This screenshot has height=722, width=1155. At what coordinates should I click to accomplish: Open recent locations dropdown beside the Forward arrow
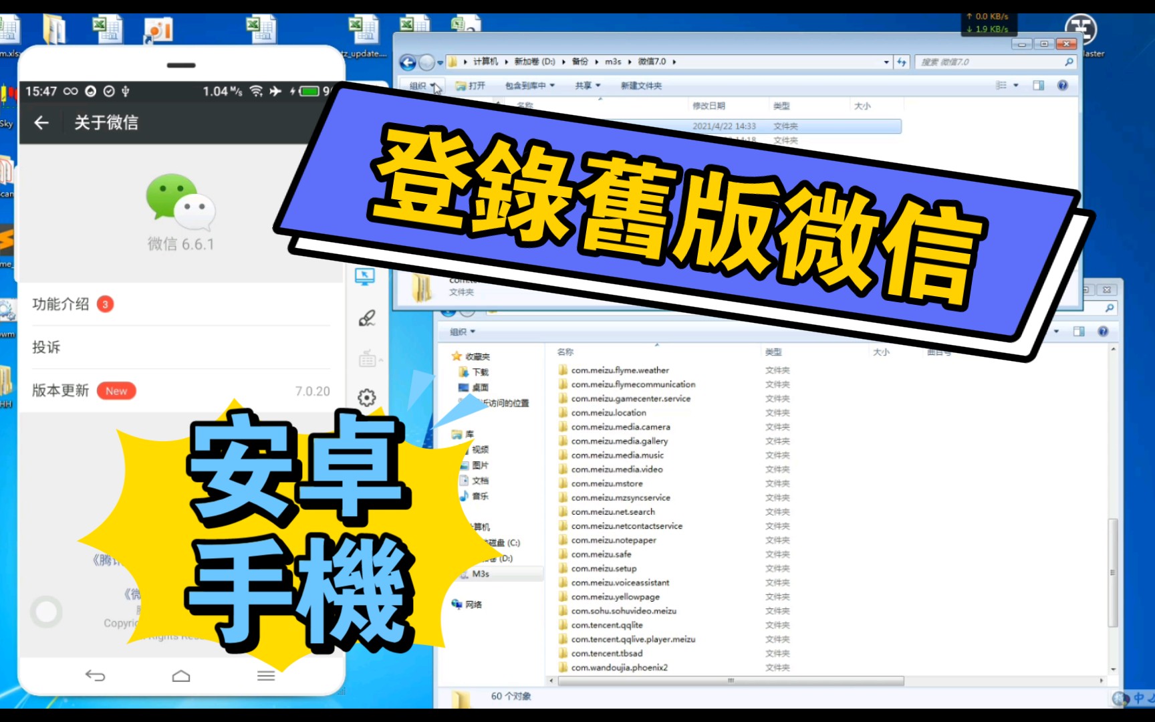coord(440,63)
